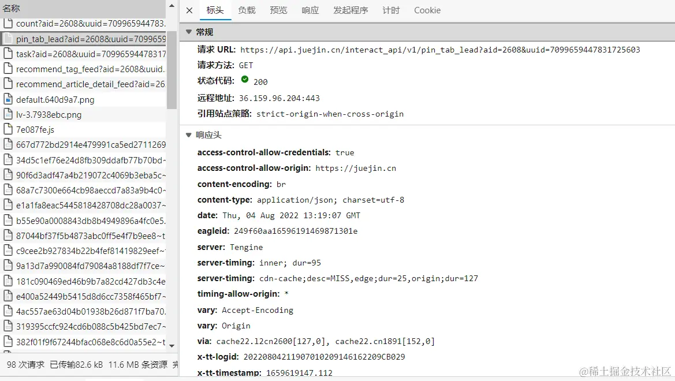Click the strict-origin-when-cross-origin policy value
This screenshot has width=675, height=381.
(x=330, y=114)
